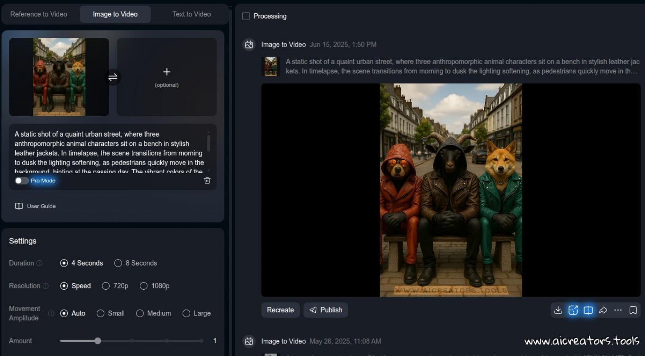Click Amount value '1'
This screenshot has width=645, height=356.
point(215,341)
